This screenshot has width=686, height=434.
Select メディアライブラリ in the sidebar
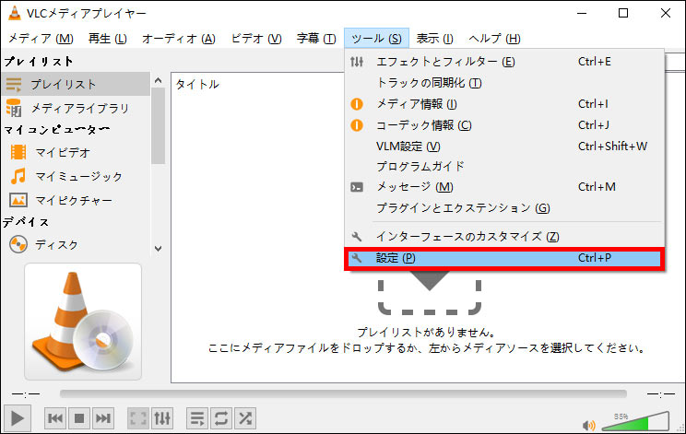pos(76,108)
